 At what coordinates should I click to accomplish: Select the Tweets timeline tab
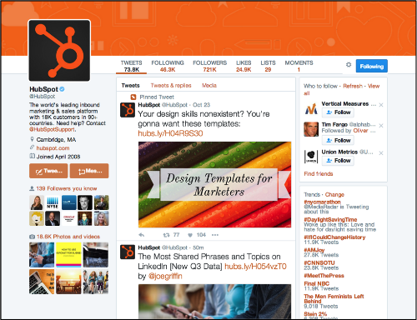[x=130, y=85]
